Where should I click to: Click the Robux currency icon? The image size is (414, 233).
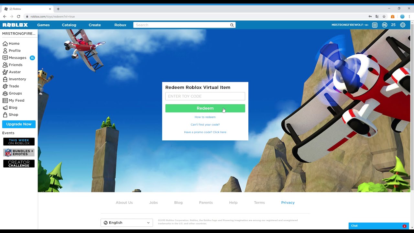click(x=385, y=25)
